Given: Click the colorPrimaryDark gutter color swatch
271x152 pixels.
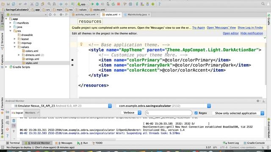Looking at the screenshot, I should (72, 65).
